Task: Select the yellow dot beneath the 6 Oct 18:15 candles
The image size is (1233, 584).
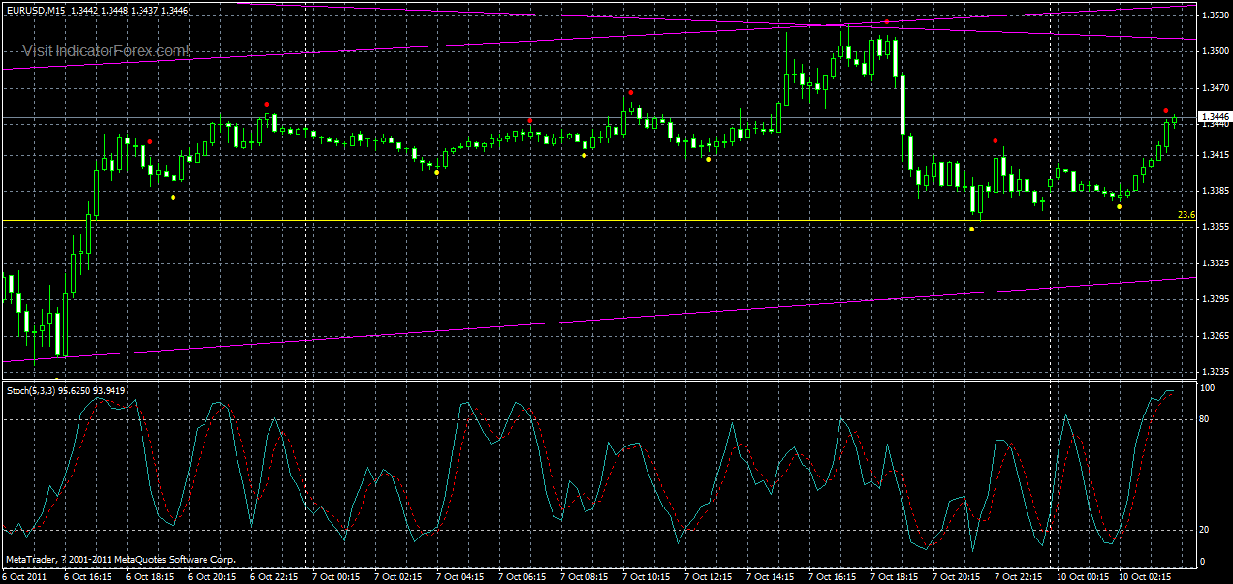Action: point(171,196)
